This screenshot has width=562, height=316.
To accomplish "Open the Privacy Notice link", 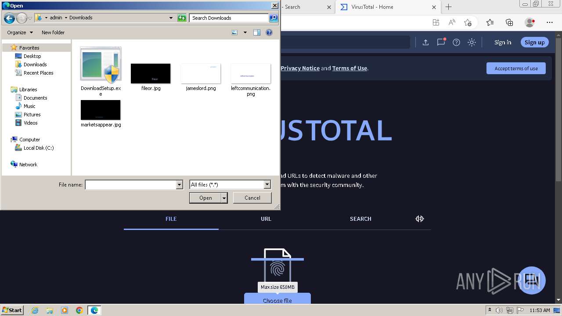I will pos(300,68).
